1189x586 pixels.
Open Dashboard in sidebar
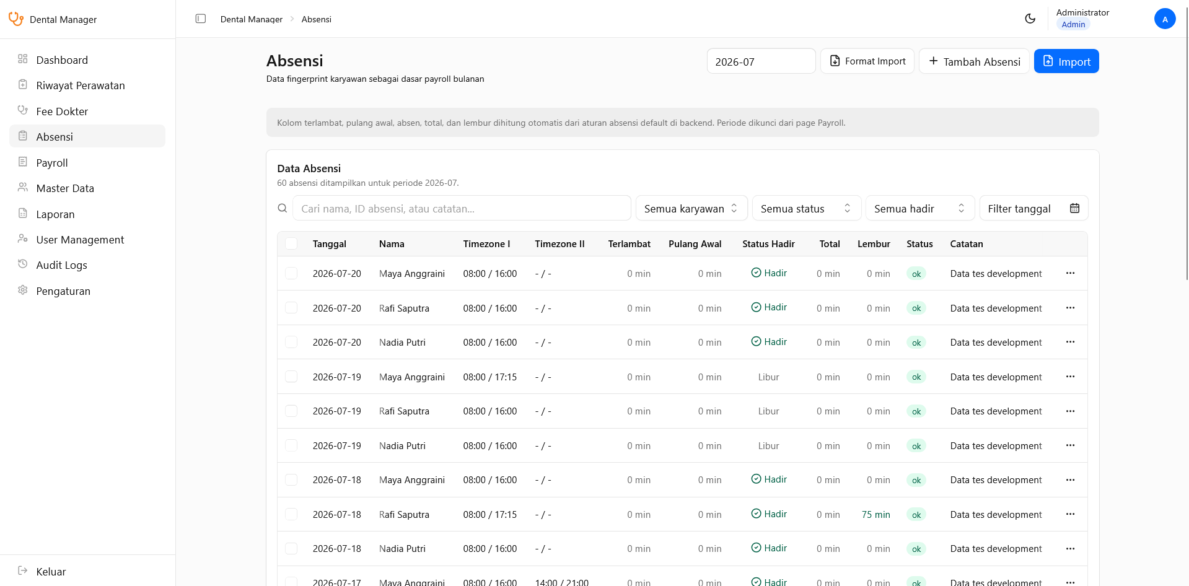87,59
